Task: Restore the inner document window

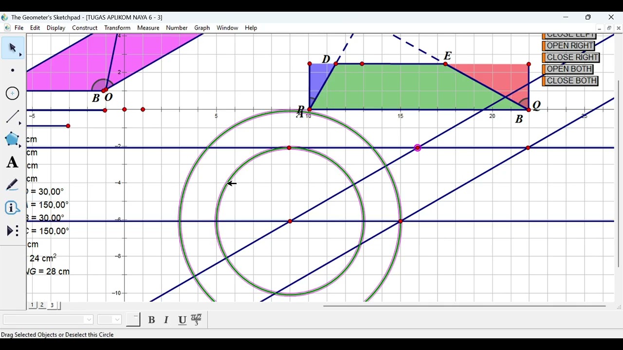Action: [x=609, y=28]
